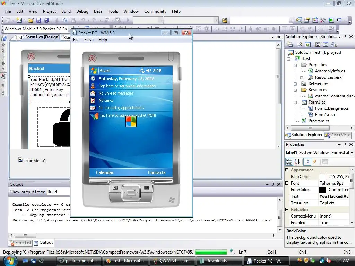
Task: Switch to the Form1.cs [Design] tab
Action: (x=42, y=37)
